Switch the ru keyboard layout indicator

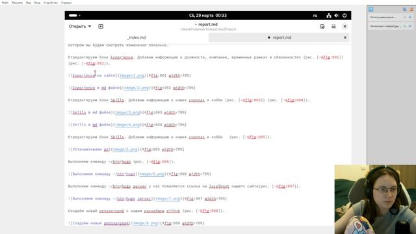[x=315, y=16]
